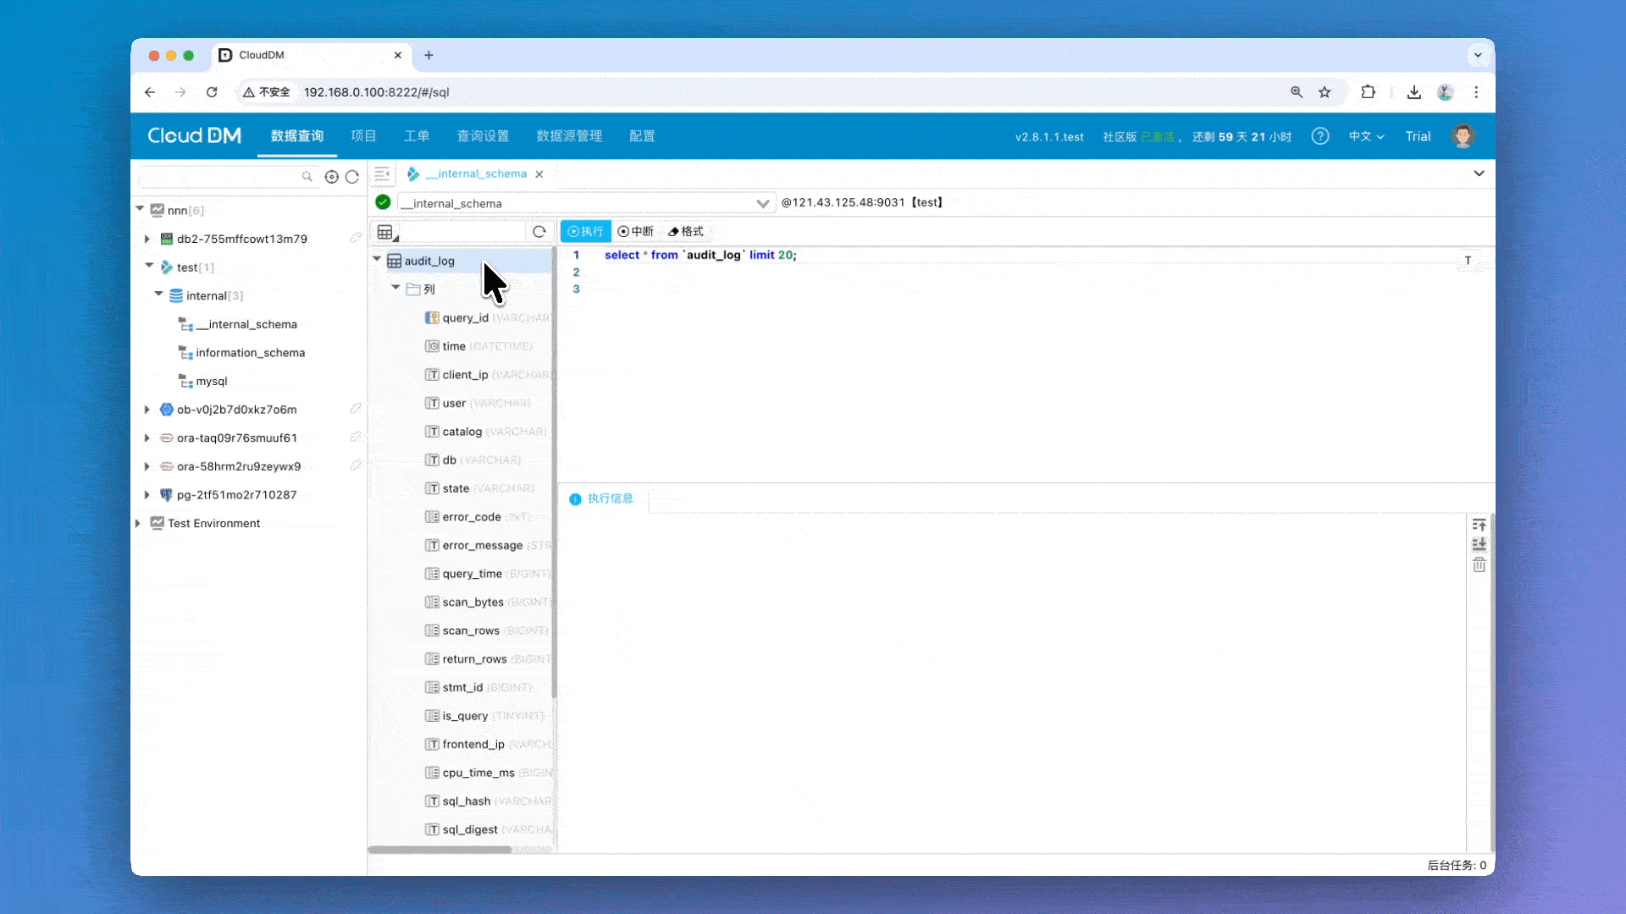Collapse the audit_log table node
The width and height of the screenshot is (1626, 914).
(377, 260)
